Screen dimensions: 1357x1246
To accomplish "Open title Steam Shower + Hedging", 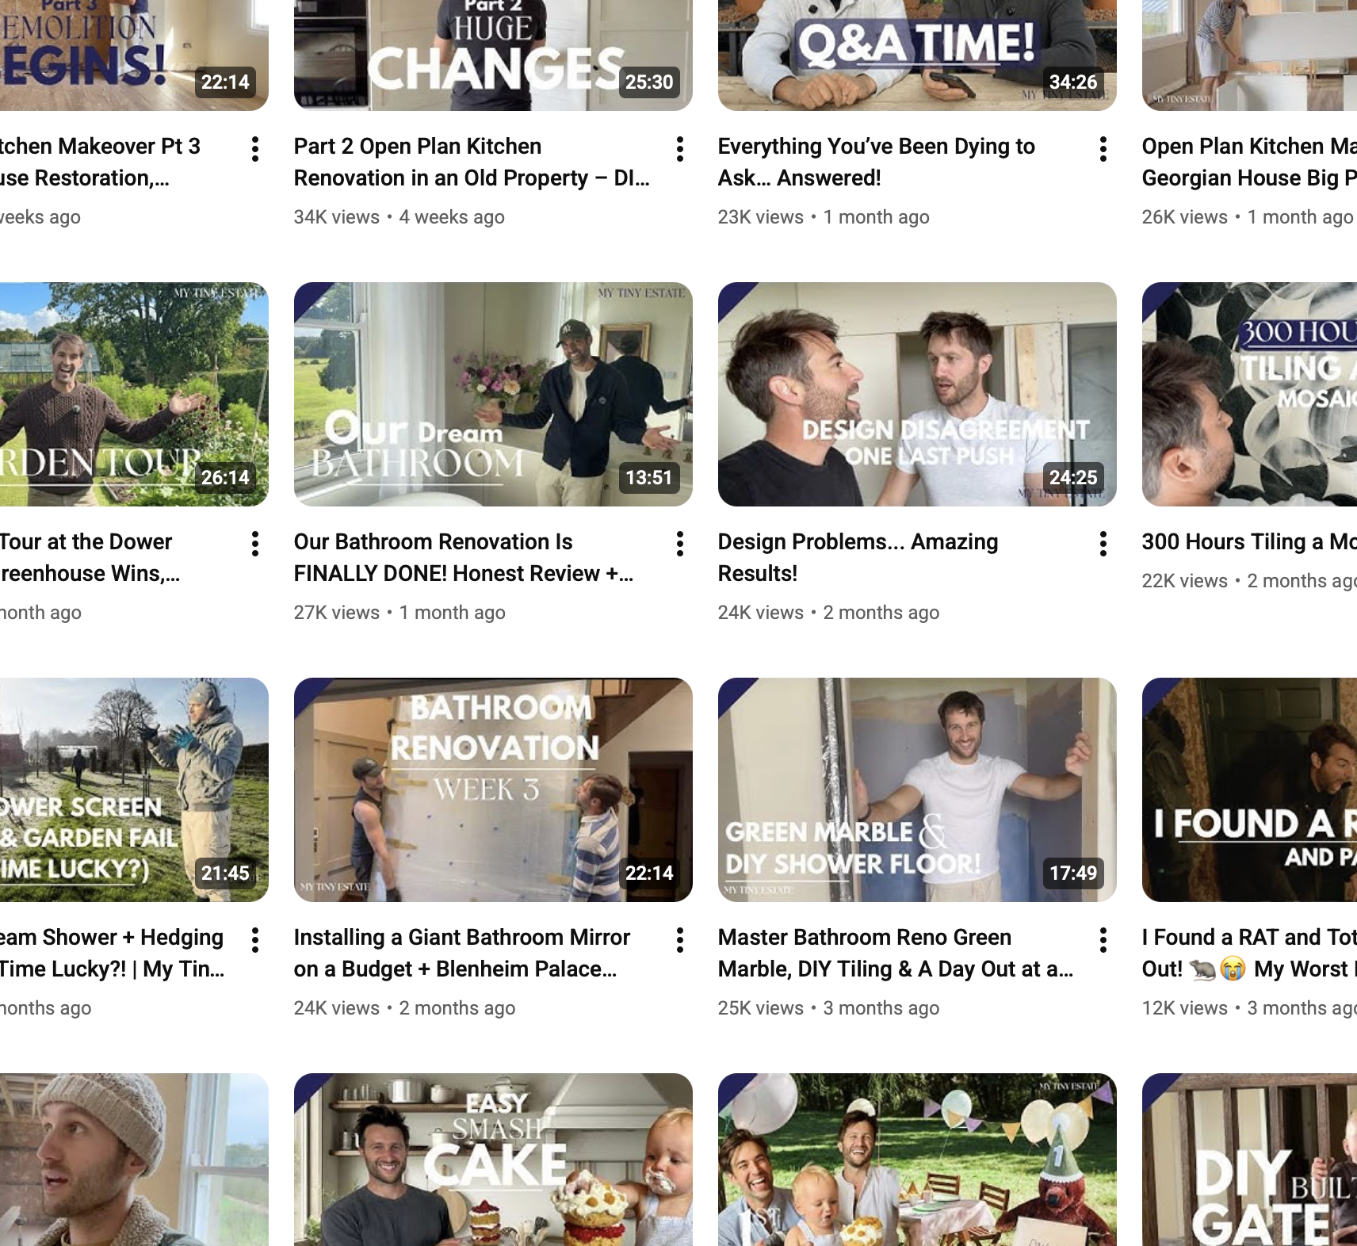I will 113,953.
